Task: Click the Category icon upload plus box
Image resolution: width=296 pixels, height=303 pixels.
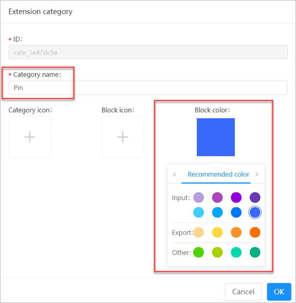Action: [30, 137]
